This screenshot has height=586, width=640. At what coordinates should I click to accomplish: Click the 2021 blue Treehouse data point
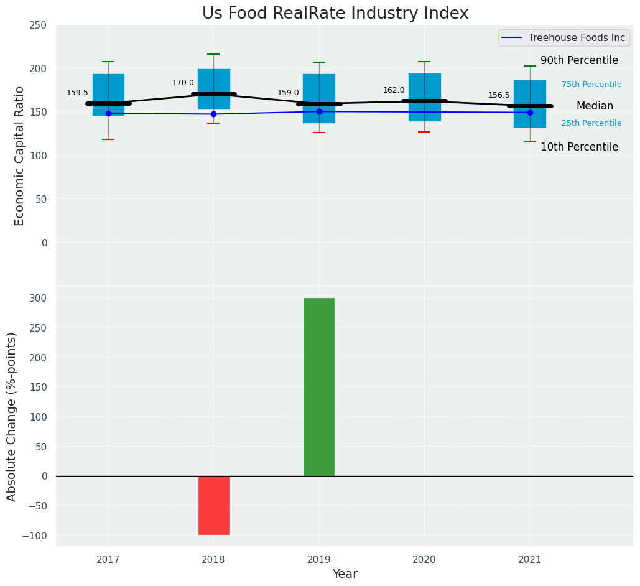tap(530, 113)
